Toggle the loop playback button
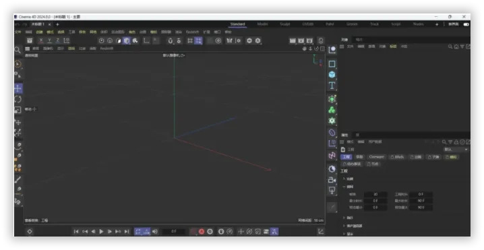The width and height of the screenshot is (484, 250). [138, 232]
